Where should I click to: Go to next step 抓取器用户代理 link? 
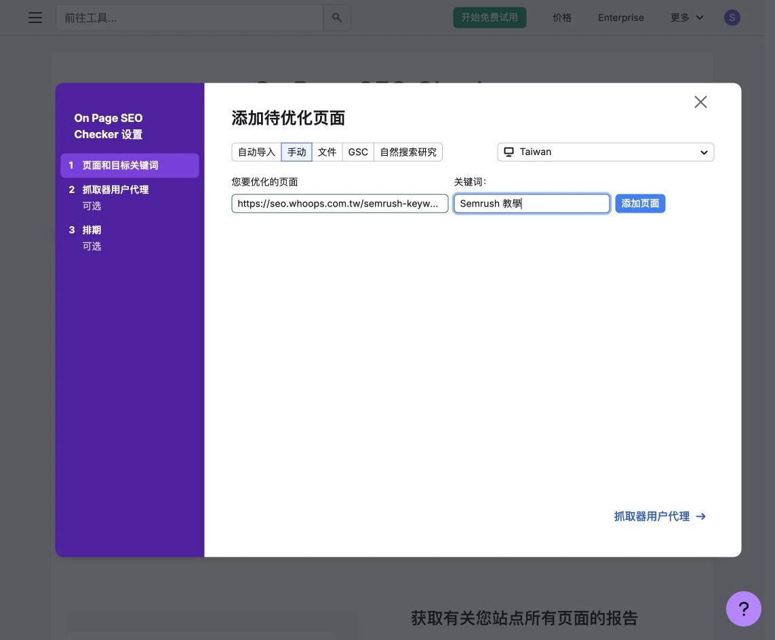[x=659, y=517]
